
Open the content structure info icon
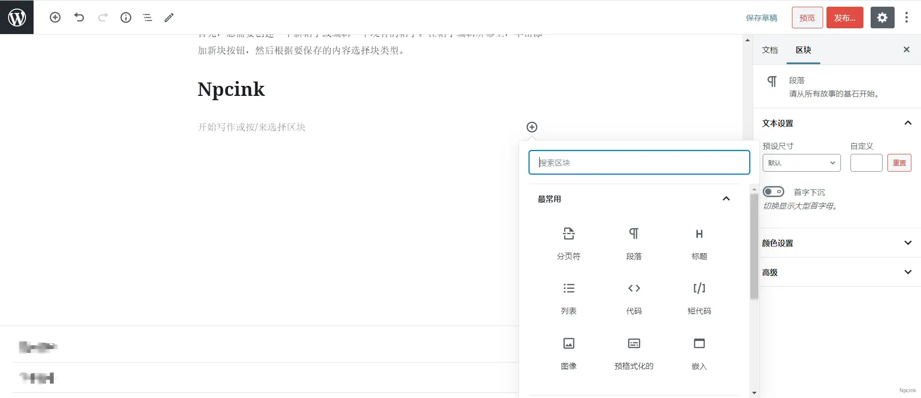[x=126, y=18]
